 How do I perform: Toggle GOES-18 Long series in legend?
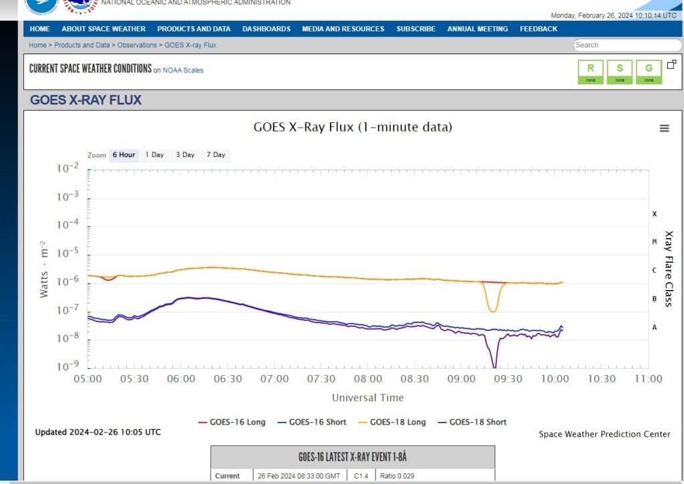[x=392, y=422]
